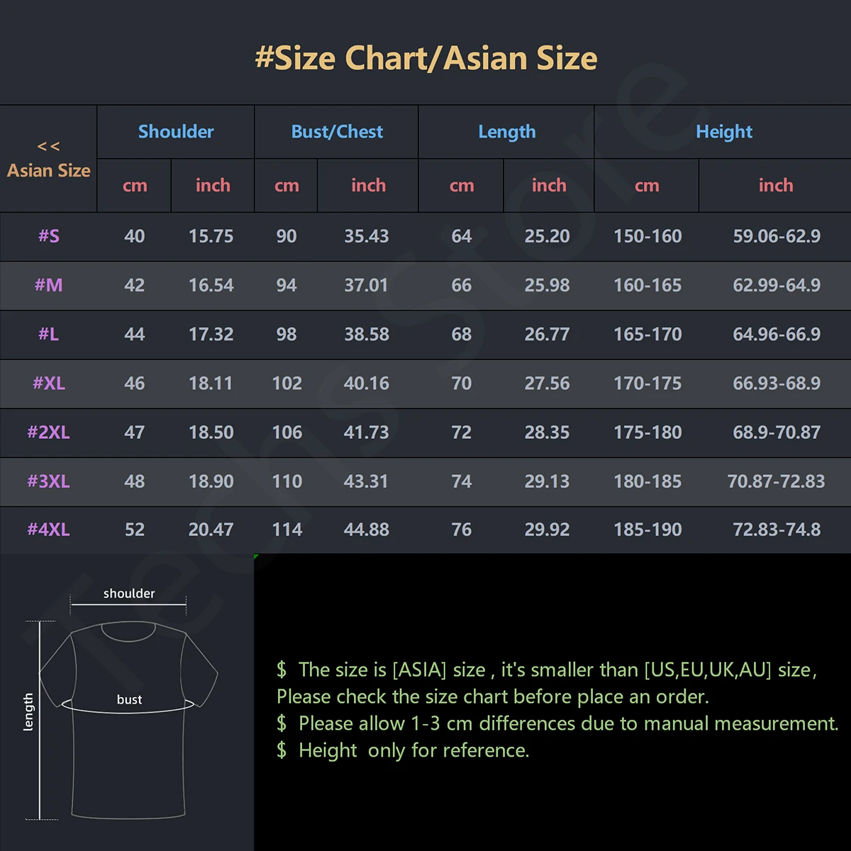Select the Bust/Chest column header
The width and height of the screenshot is (851, 851).
(337, 132)
